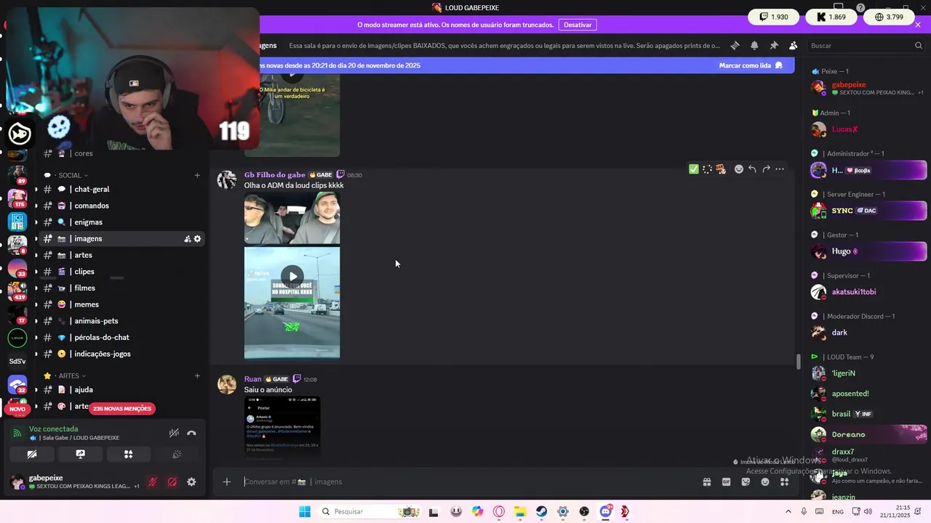Open user settings gear
Viewport: 931px width, 523px height.
tap(191, 482)
